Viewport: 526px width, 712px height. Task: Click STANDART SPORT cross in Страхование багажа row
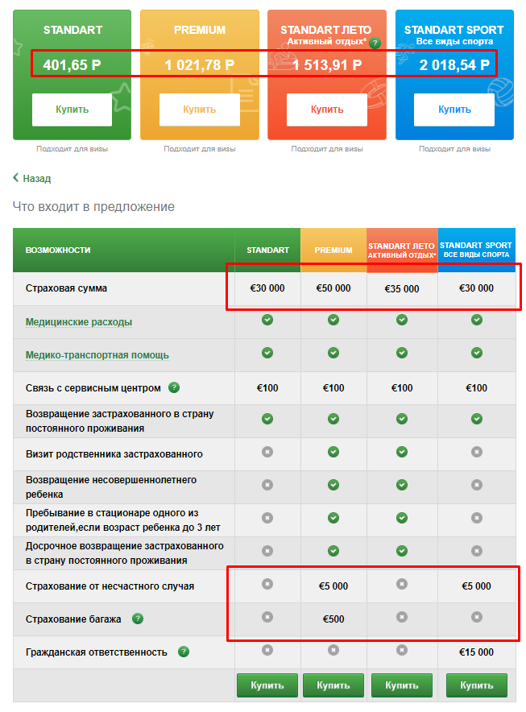click(x=477, y=617)
